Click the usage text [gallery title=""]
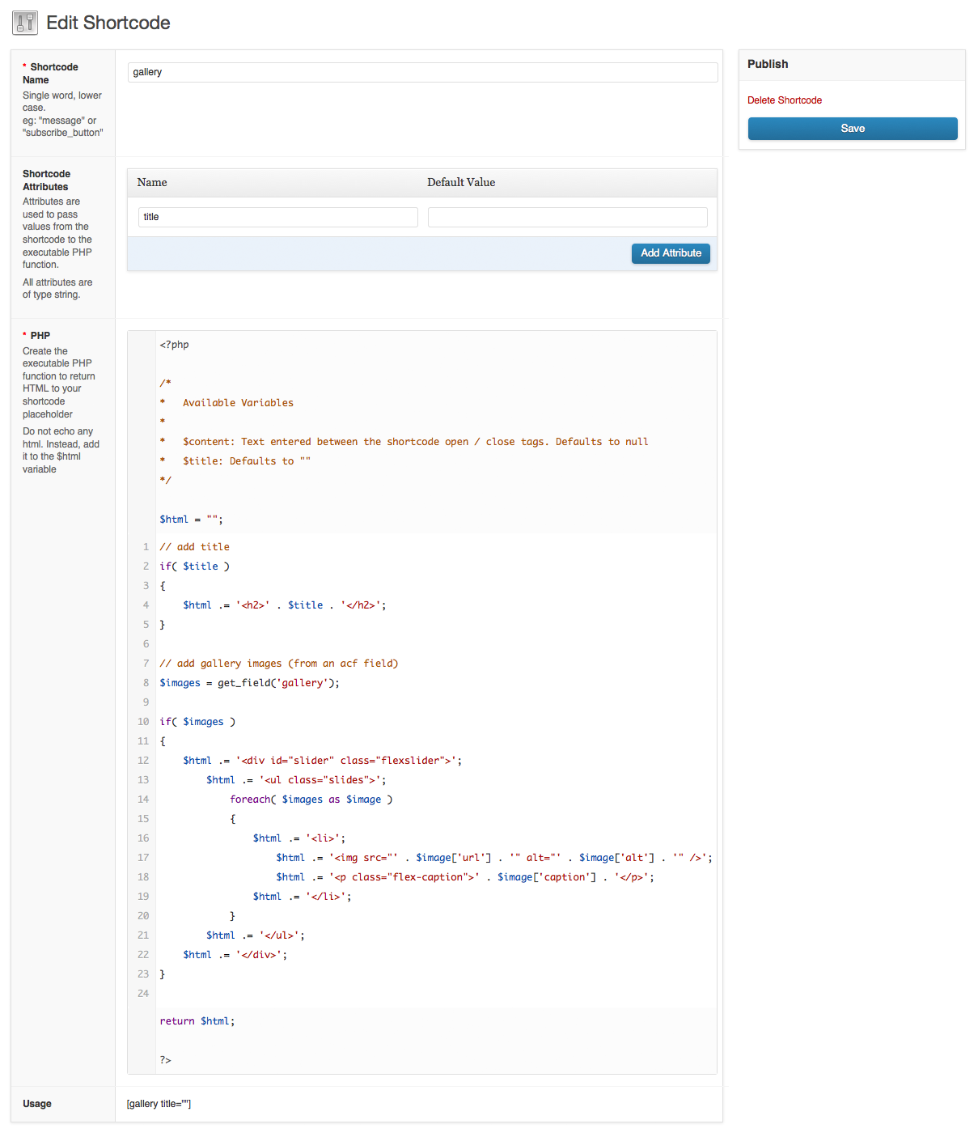The width and height of the screenshot is (978, 1137). pos(159,1104)
